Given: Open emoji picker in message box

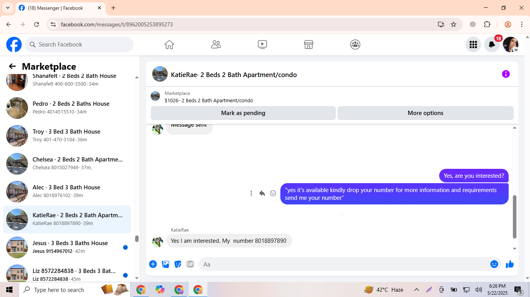Looking at the screenshot, I should [494, 264].
